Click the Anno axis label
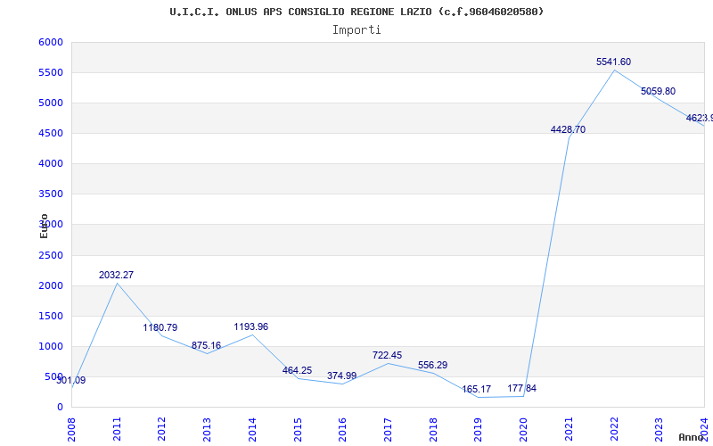This screenshot has height=446, width=713. [692, 437]
